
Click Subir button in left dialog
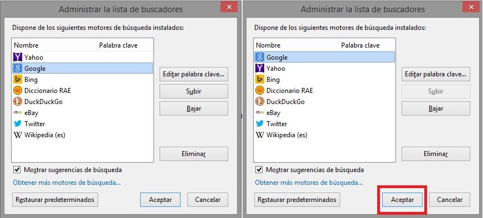coord(194,91)
